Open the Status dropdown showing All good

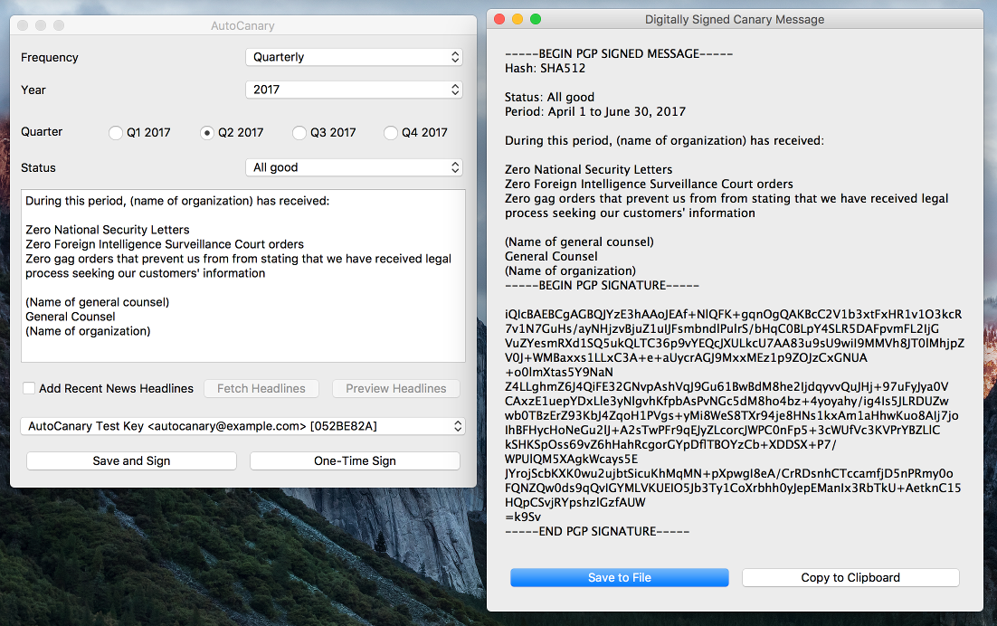(x=354, y=167)
